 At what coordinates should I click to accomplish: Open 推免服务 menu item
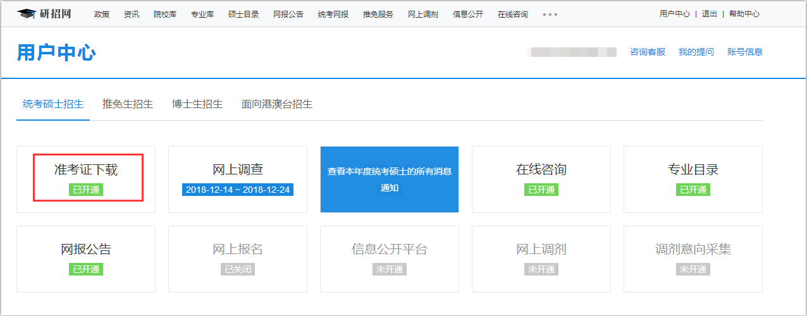[378, 14]
